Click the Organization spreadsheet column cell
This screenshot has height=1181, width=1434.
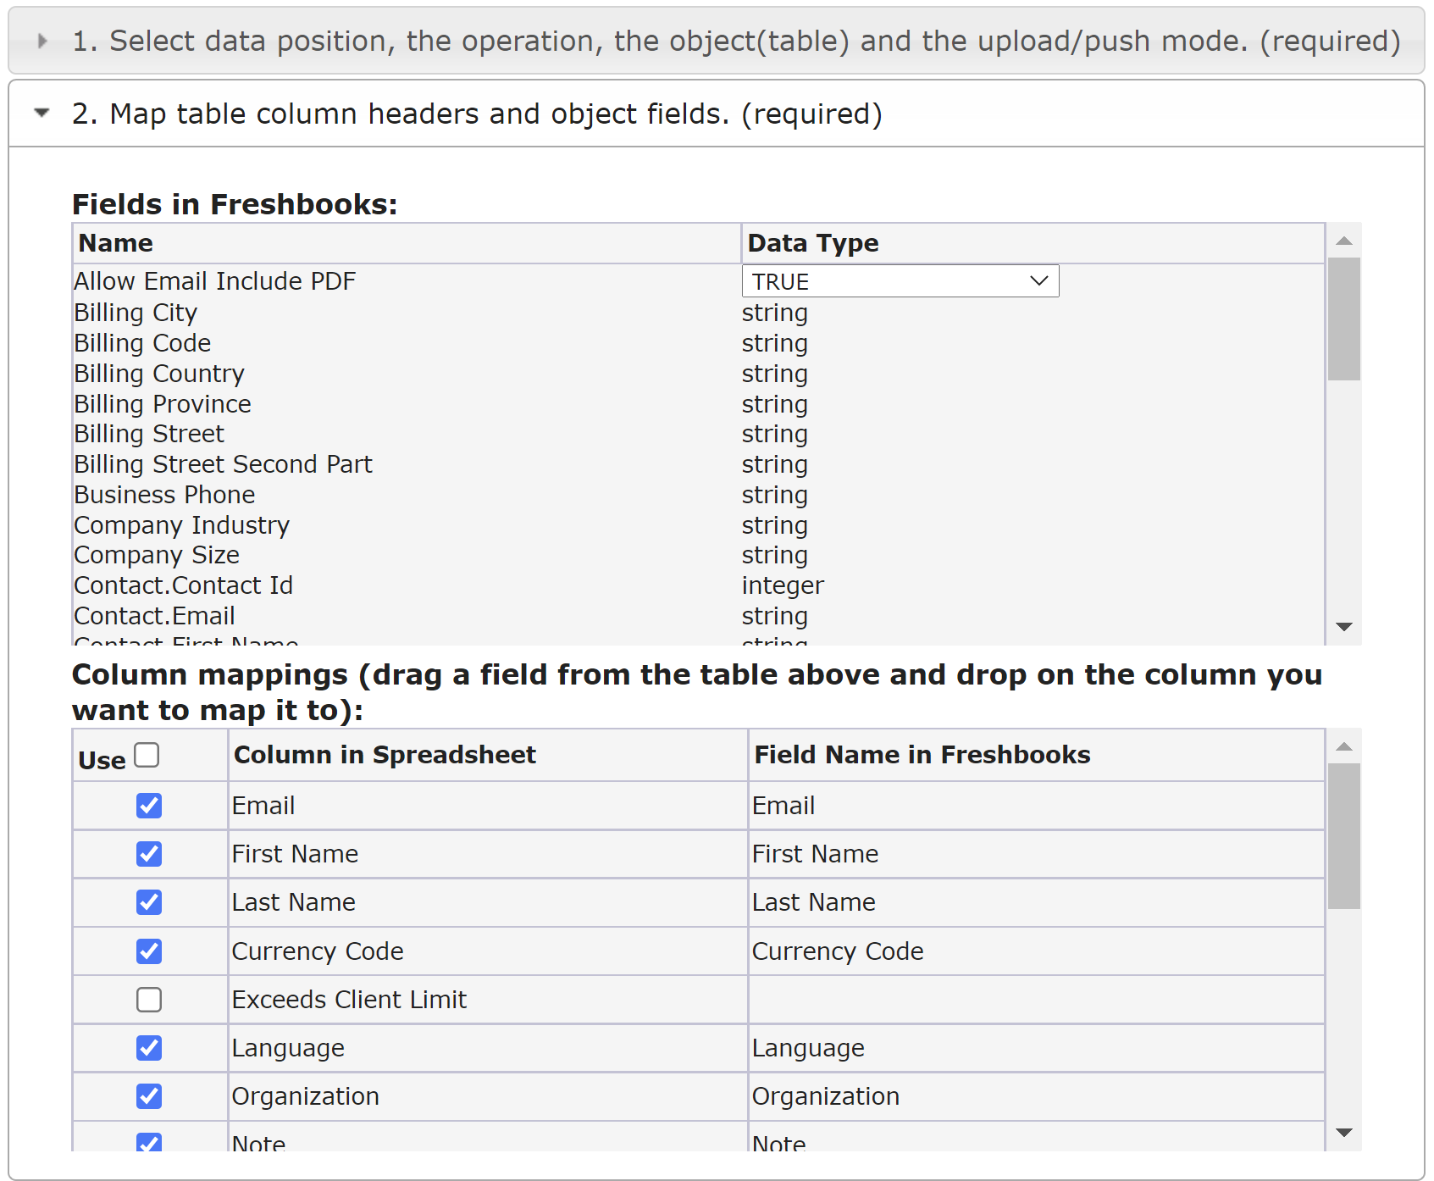coord(488,1096)
